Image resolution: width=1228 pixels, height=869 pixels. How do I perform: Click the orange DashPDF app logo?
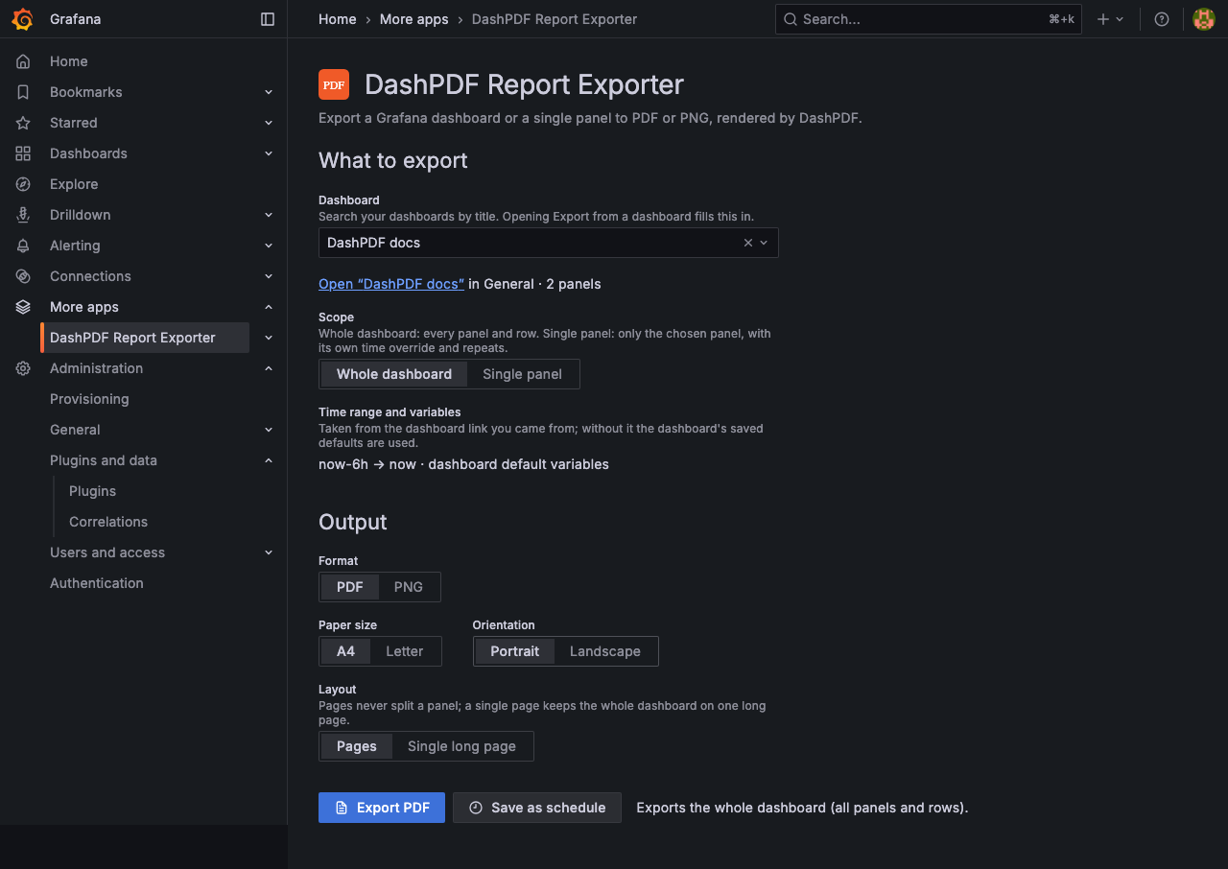(x=334, y=84)
